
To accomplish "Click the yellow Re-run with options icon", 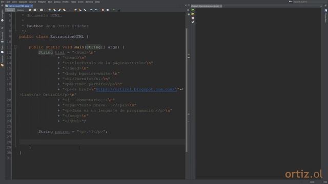I will 193,14.
